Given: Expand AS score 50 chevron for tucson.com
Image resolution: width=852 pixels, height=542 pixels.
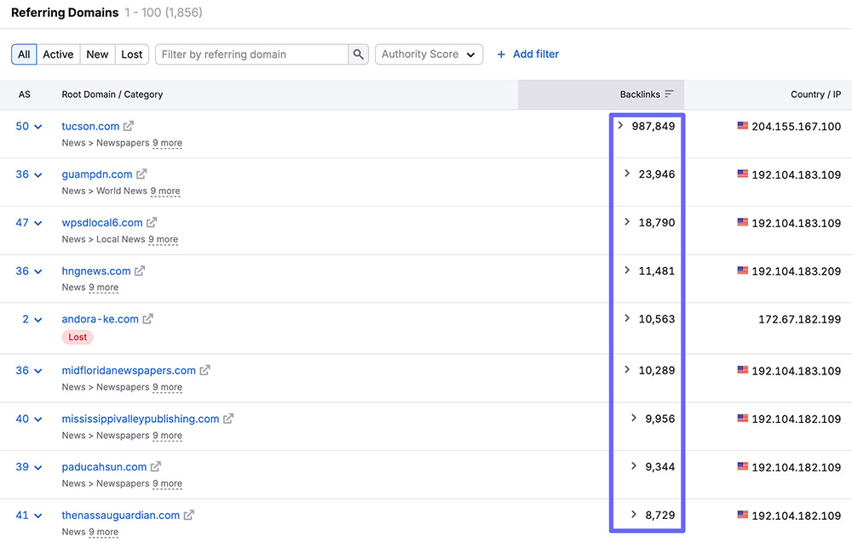Looking at the screenshot, I should pos(38,127).
